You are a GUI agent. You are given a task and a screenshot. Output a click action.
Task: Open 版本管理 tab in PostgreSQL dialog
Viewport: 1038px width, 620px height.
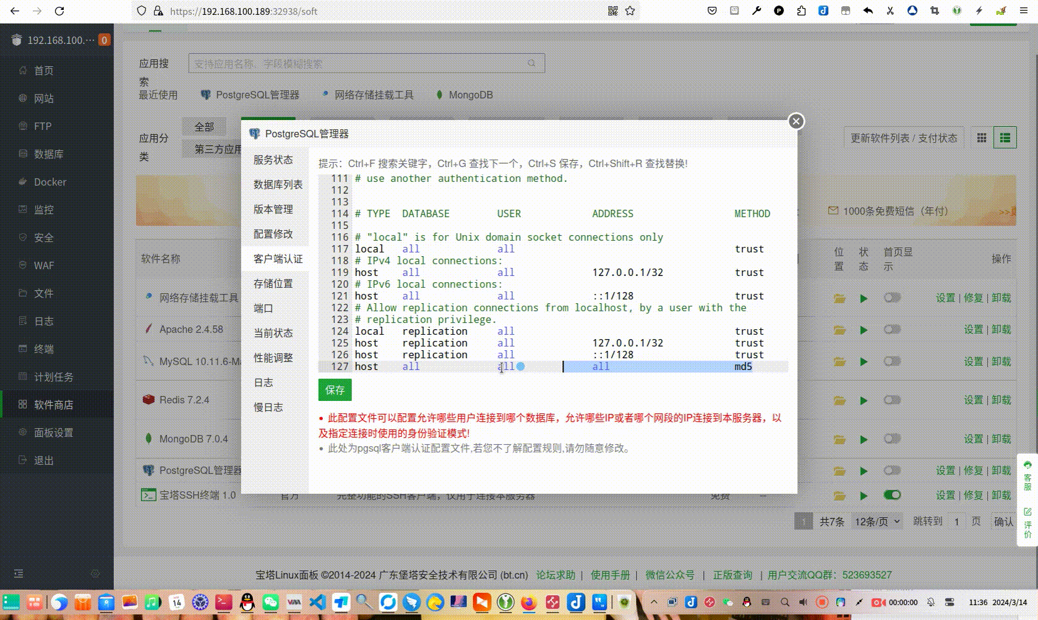tap(275, 209)
